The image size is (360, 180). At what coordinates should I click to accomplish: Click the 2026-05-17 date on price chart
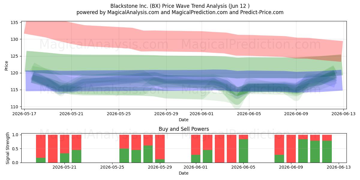click(24, 114)
